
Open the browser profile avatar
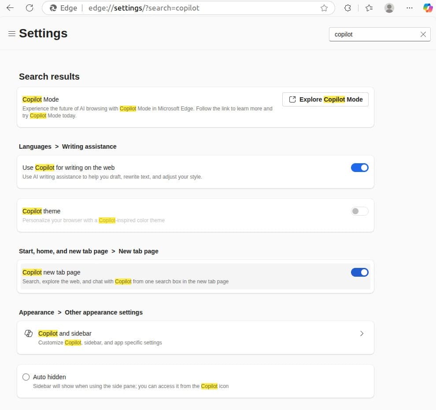coord(389,7)
